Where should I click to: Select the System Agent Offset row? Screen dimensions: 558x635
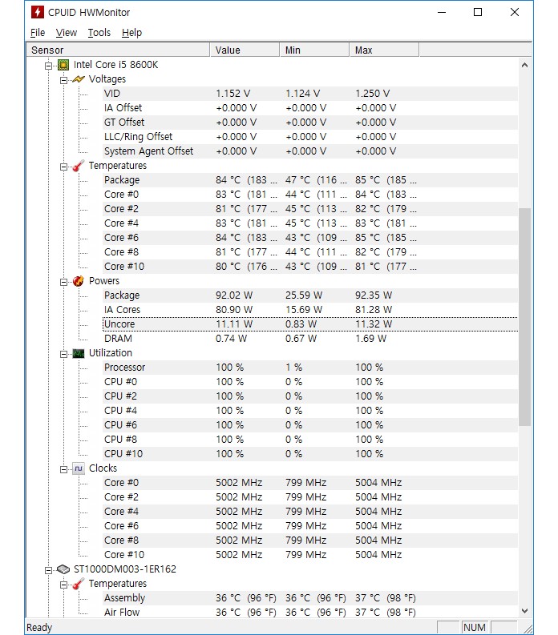(x=310, y=151)
